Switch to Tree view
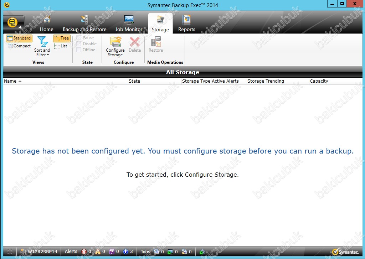This screenshot has height=259, width=365. pos(62,38)
